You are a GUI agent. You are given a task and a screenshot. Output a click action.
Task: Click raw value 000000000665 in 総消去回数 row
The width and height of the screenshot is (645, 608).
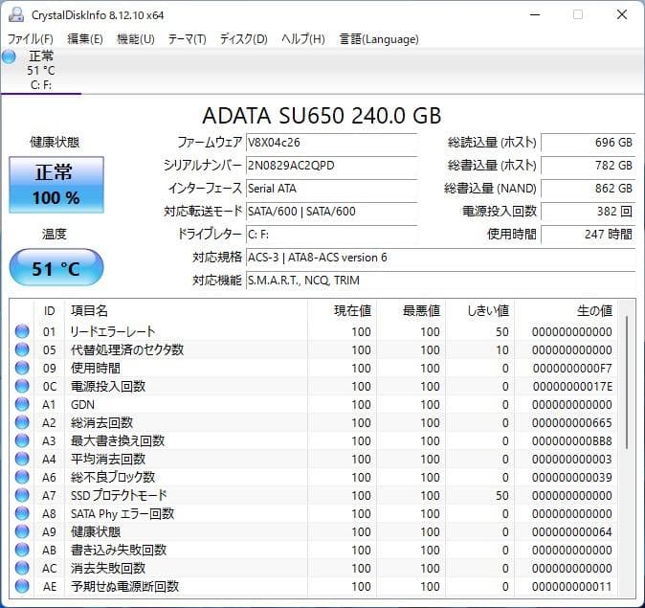572,423
